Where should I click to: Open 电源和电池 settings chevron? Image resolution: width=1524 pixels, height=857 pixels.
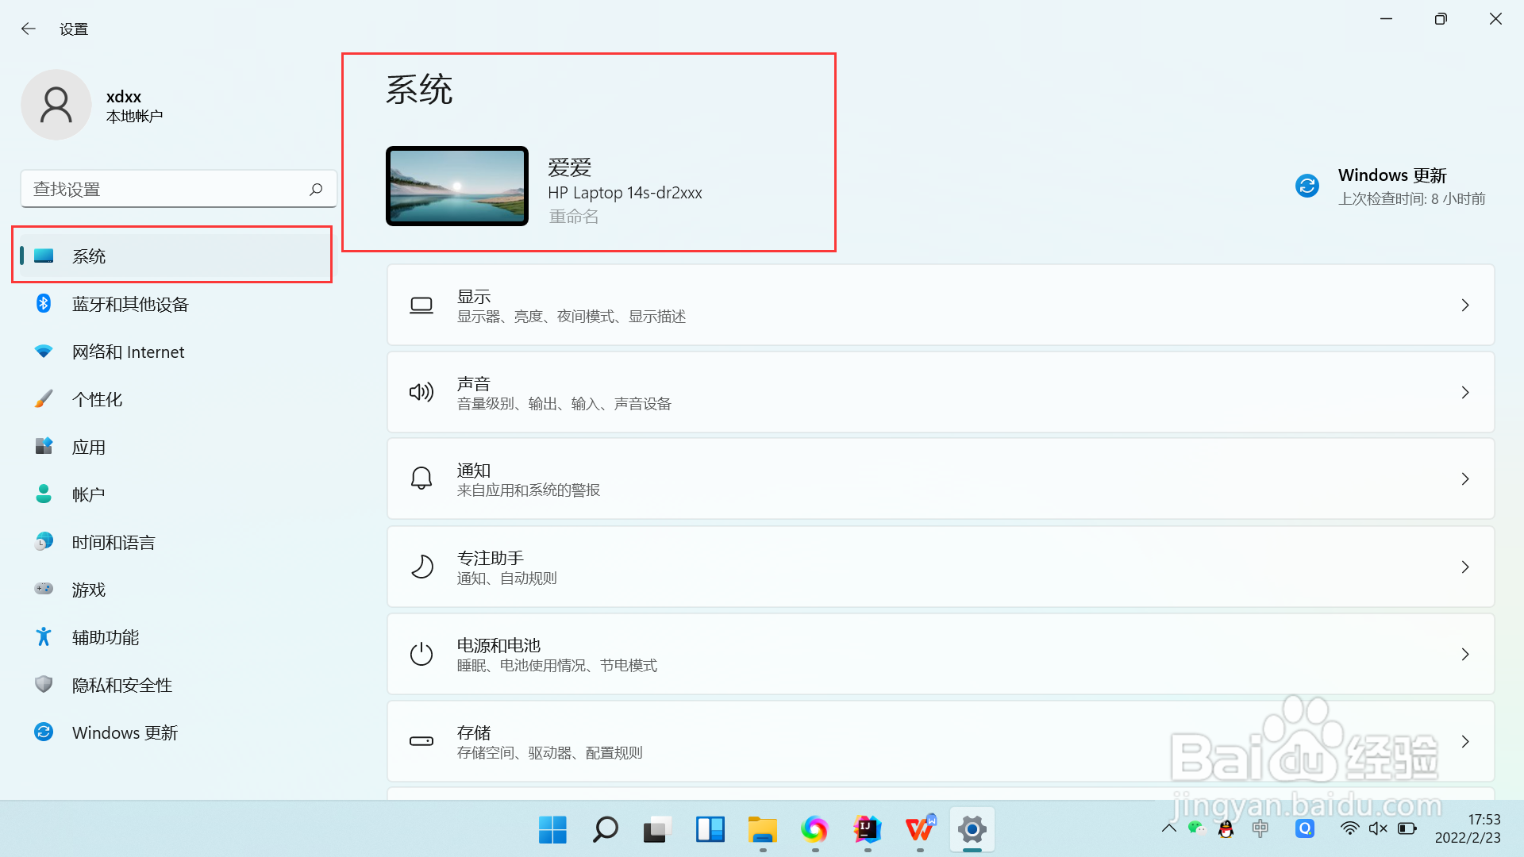(x=1465, y=655)
